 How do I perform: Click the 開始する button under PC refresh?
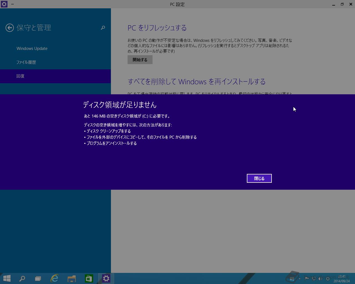140,60
